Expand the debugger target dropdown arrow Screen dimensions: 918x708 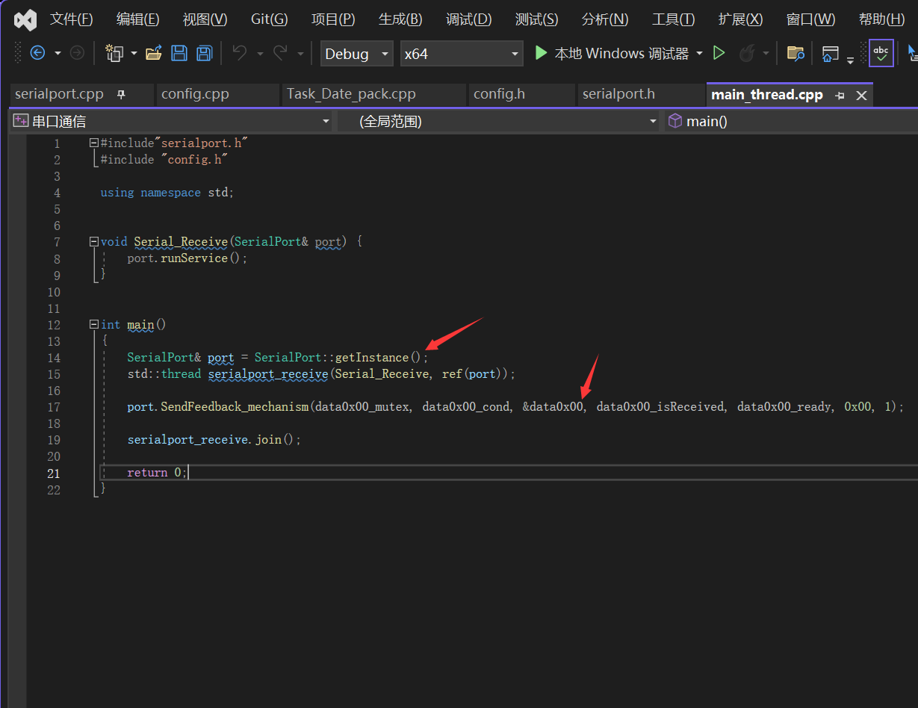point(699,53)
